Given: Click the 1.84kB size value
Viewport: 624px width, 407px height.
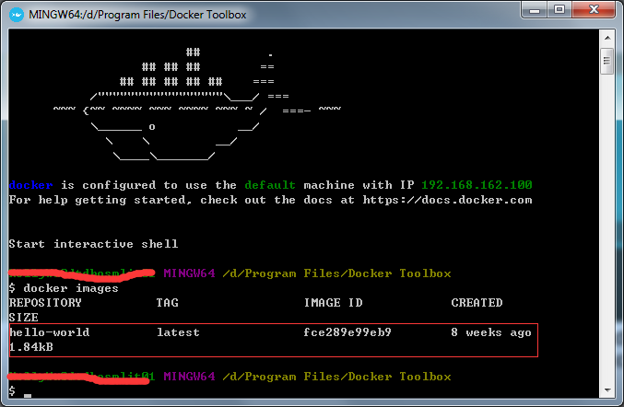Looking at the screenshot, I should 31,347.
